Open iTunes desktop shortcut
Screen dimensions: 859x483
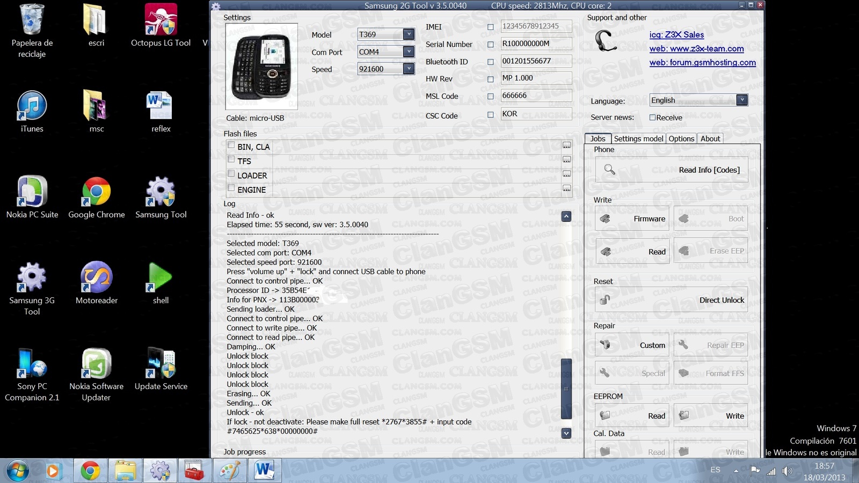click(32, 111)
